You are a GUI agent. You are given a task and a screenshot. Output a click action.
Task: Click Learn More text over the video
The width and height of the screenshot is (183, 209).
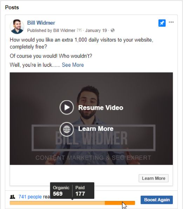[x=96, y=129]
